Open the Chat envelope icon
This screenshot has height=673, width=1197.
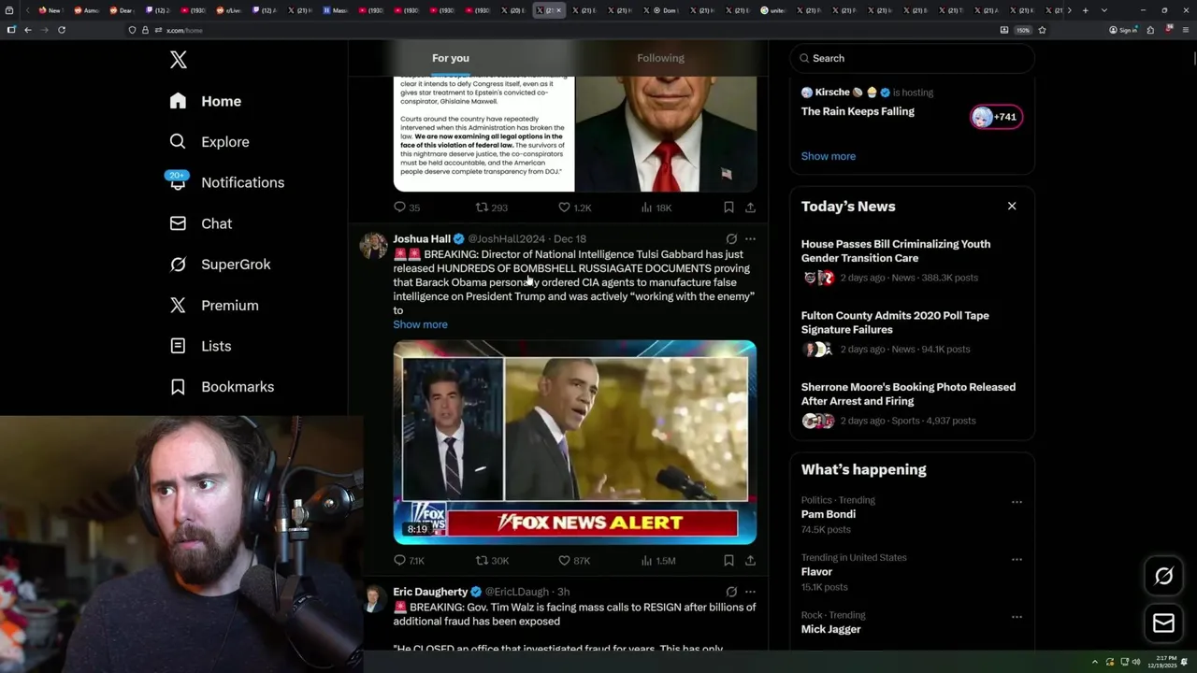[x=178, y=223]
